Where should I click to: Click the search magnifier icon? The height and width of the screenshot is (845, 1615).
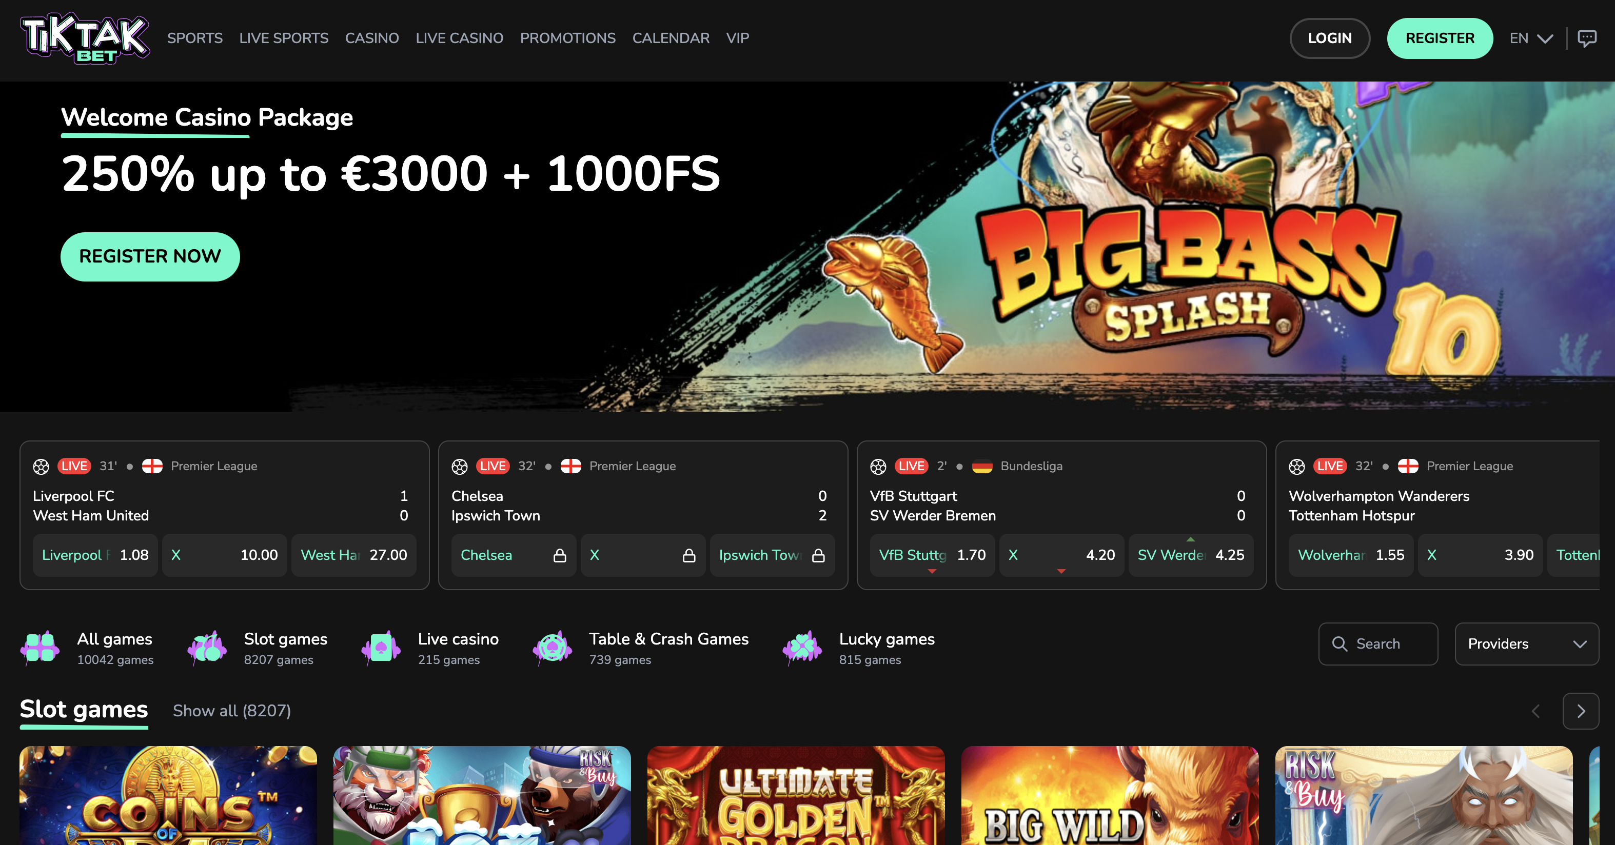pyautogui.click(x=1339, y=644)
